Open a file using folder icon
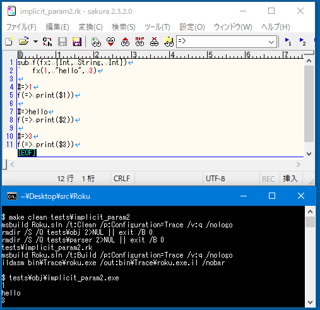Screen dimensions: 320x310 [x=23, y=41]
